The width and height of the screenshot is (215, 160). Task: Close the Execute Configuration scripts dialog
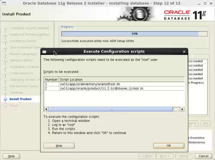click(x=184, y=52)
